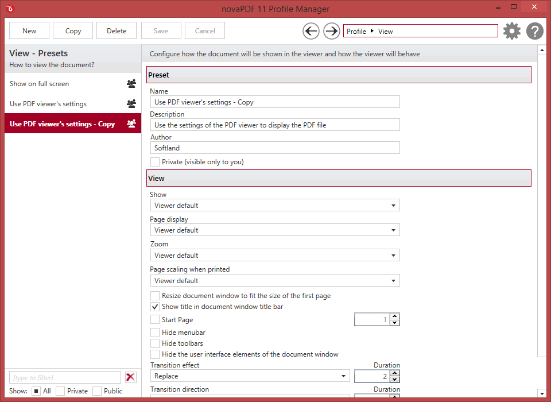Click the Start Page number field
The width and height of the screenshot is (551, 402).
point(372,319)
